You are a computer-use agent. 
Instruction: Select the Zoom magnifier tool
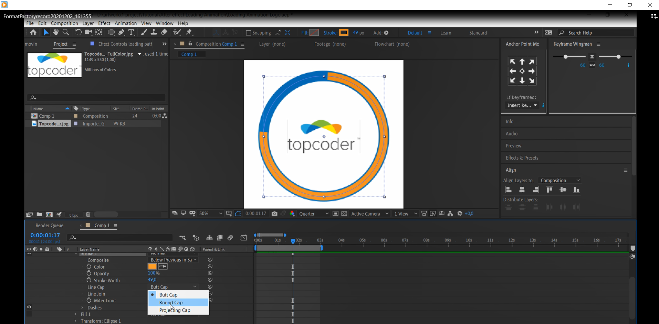point(65,32)
